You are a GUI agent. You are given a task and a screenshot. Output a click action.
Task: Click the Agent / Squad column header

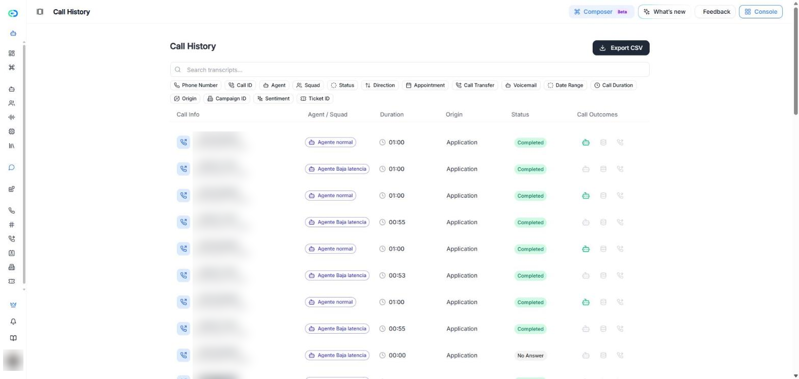328,115
